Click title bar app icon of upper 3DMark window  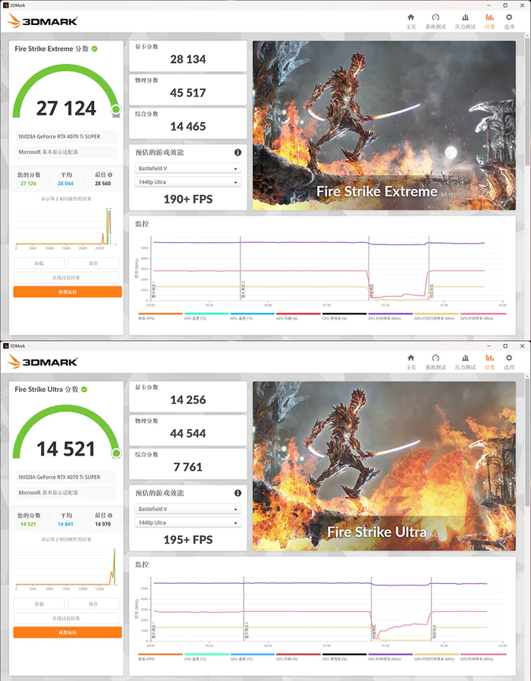pos(5,5)
